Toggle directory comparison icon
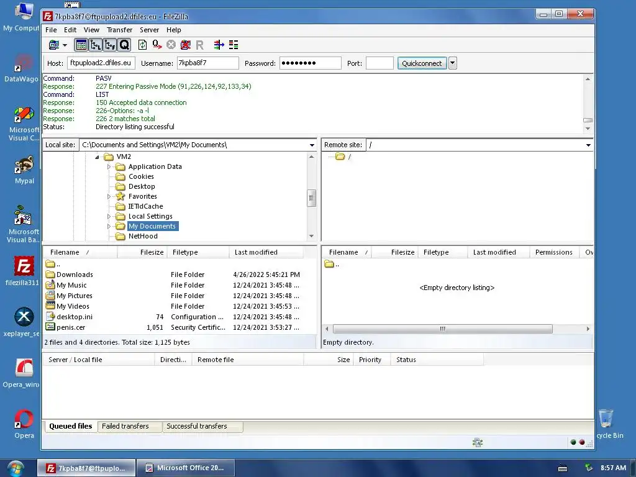636x477 pixels. [234, 45]
